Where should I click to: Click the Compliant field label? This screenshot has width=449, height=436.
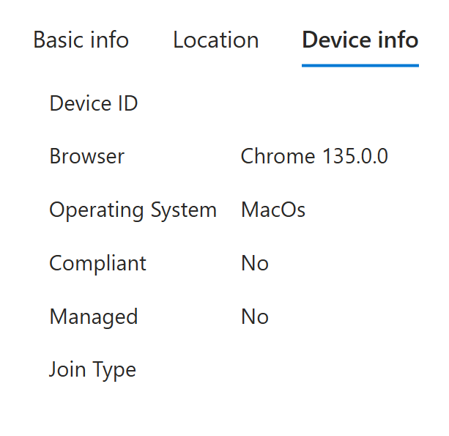pyautogui.click(x=97, y=263)
